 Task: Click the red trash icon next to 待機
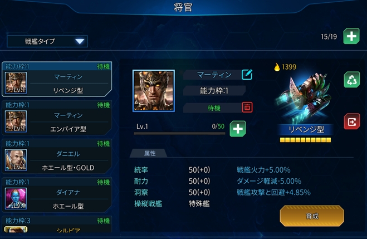coord(247,108)
